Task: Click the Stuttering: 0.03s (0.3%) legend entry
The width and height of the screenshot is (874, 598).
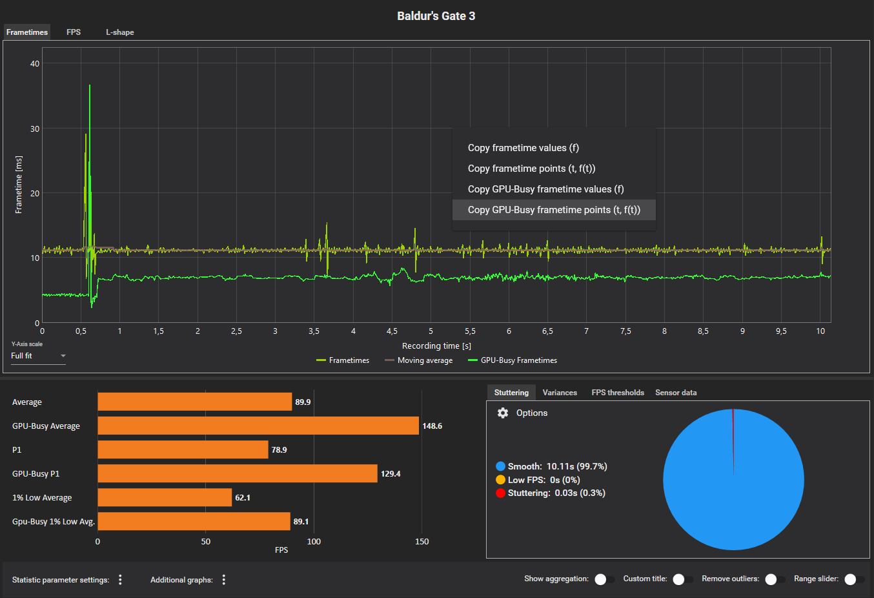Action: [x=550, y=493]
